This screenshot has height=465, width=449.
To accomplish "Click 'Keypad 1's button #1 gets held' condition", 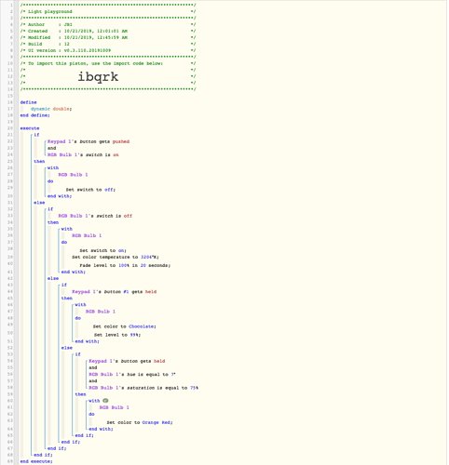I will coord(115,292).
